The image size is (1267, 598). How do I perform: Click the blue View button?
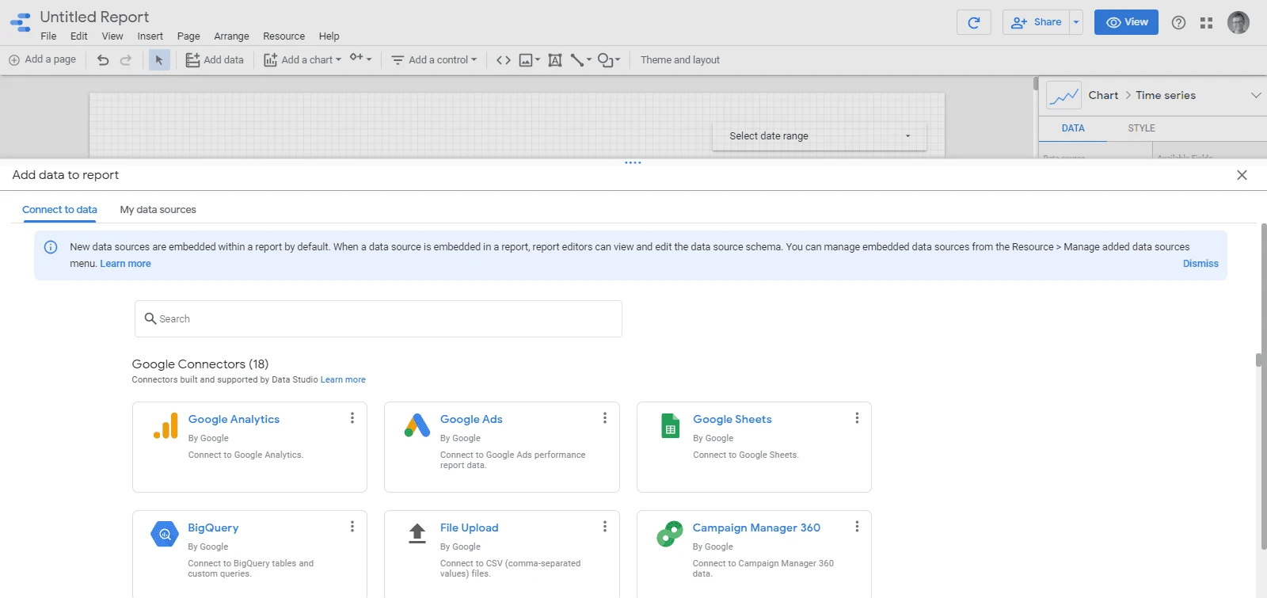pyautogui.click(x=1125, y=22)
